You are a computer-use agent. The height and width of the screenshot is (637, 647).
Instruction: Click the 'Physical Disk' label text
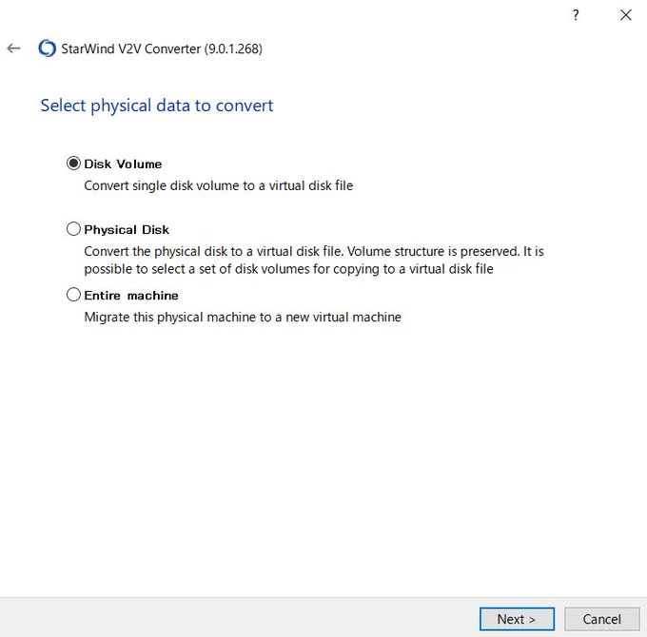pyautogui.click(x=127, y=230)
